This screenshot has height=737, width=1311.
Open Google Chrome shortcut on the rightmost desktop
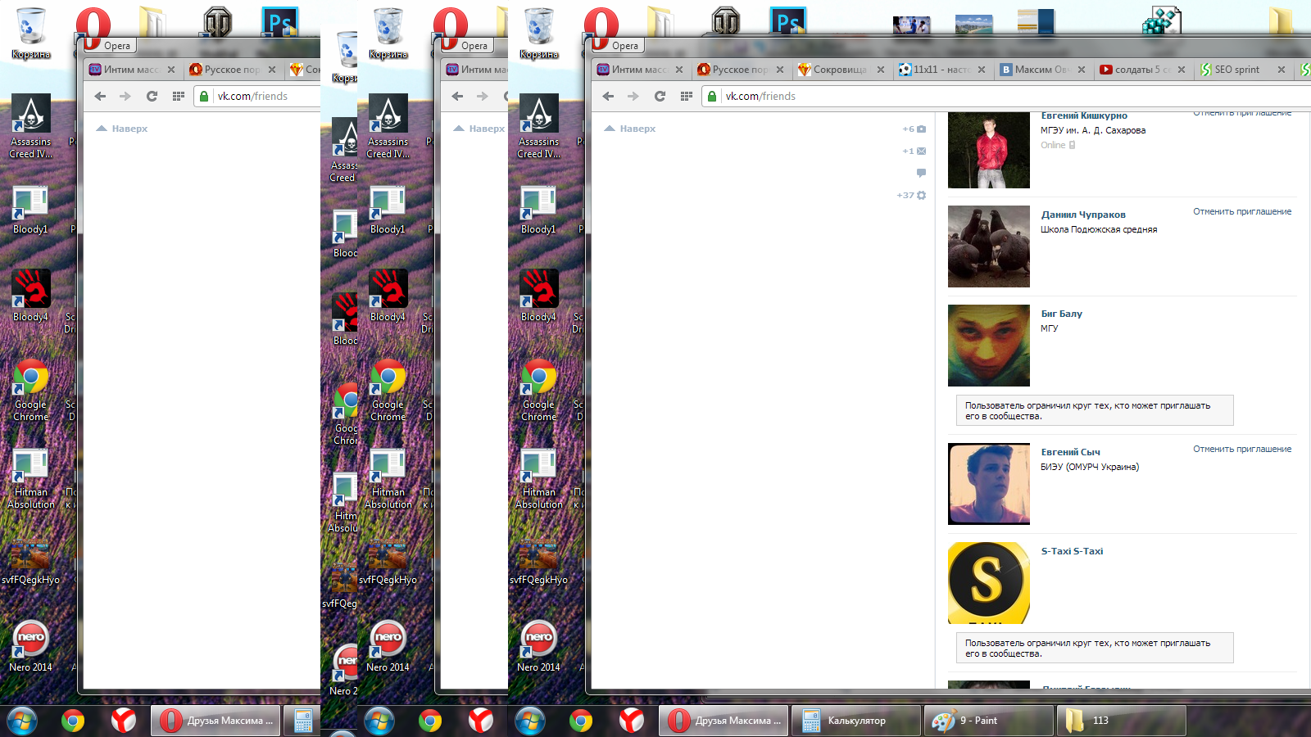(538, 390)
